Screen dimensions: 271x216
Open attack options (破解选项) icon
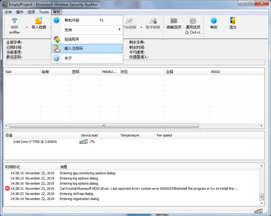pos(174,21)
